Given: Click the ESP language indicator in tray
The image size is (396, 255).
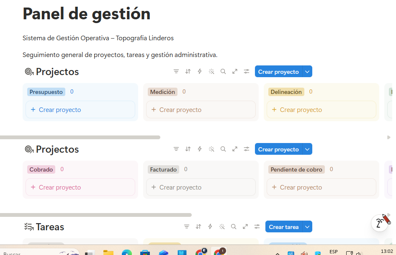Looking at the screenshot, I should pos(333,252).
